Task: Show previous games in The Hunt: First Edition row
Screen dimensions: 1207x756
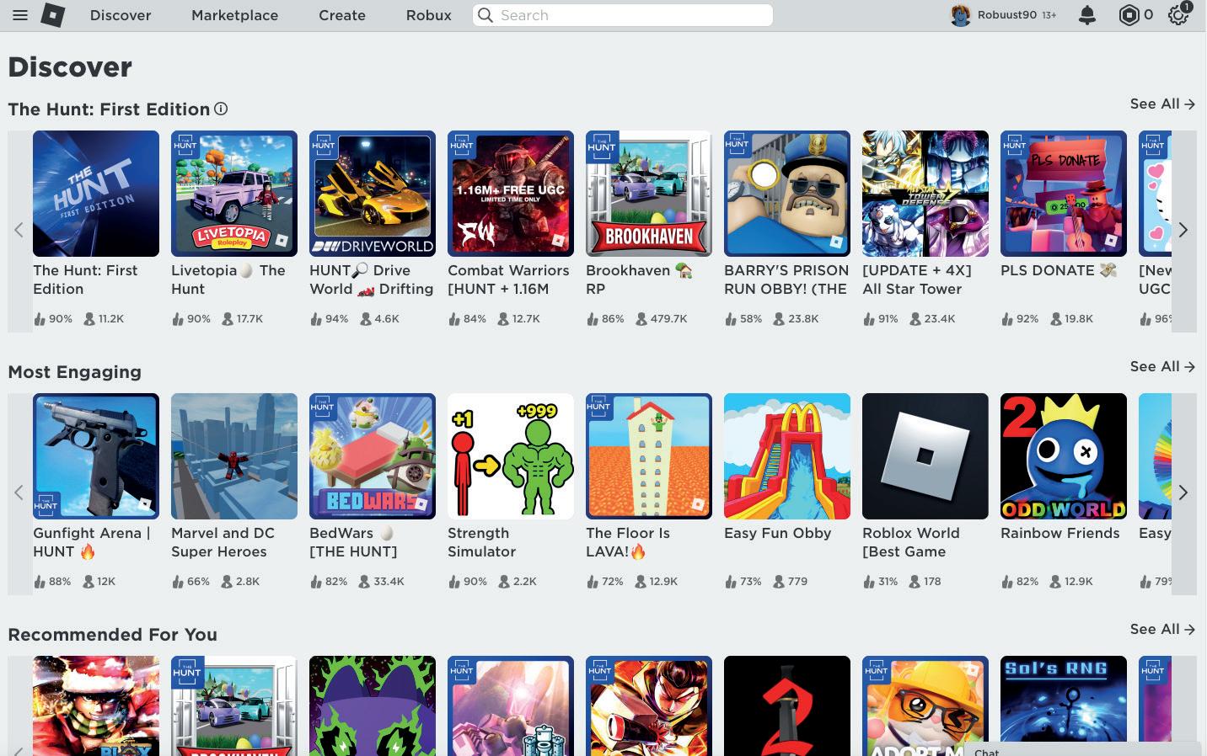Action: click(x=19, y=230)
